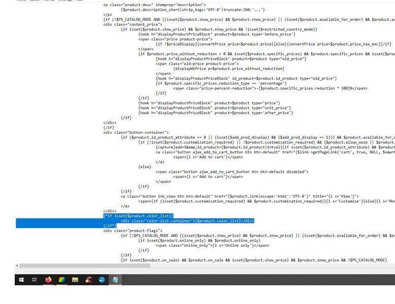The height and width of the screenshot is (304, 395).
Task: Click the hook line with type='before_price'
Action: coord(217,34)
